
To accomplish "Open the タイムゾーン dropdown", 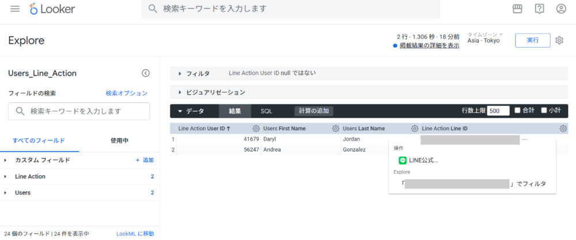I will [485, 34].
